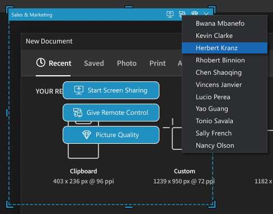Select Nancy Olson from the list

pos(224,145)
